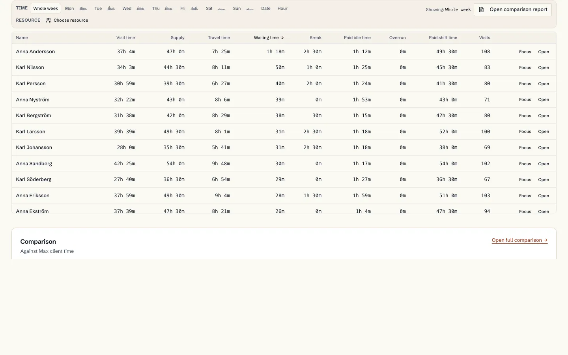This screenshot has width=568, height=355.
Task: Click the people icon beside Choose resource
Action: (x=49, y=20)
